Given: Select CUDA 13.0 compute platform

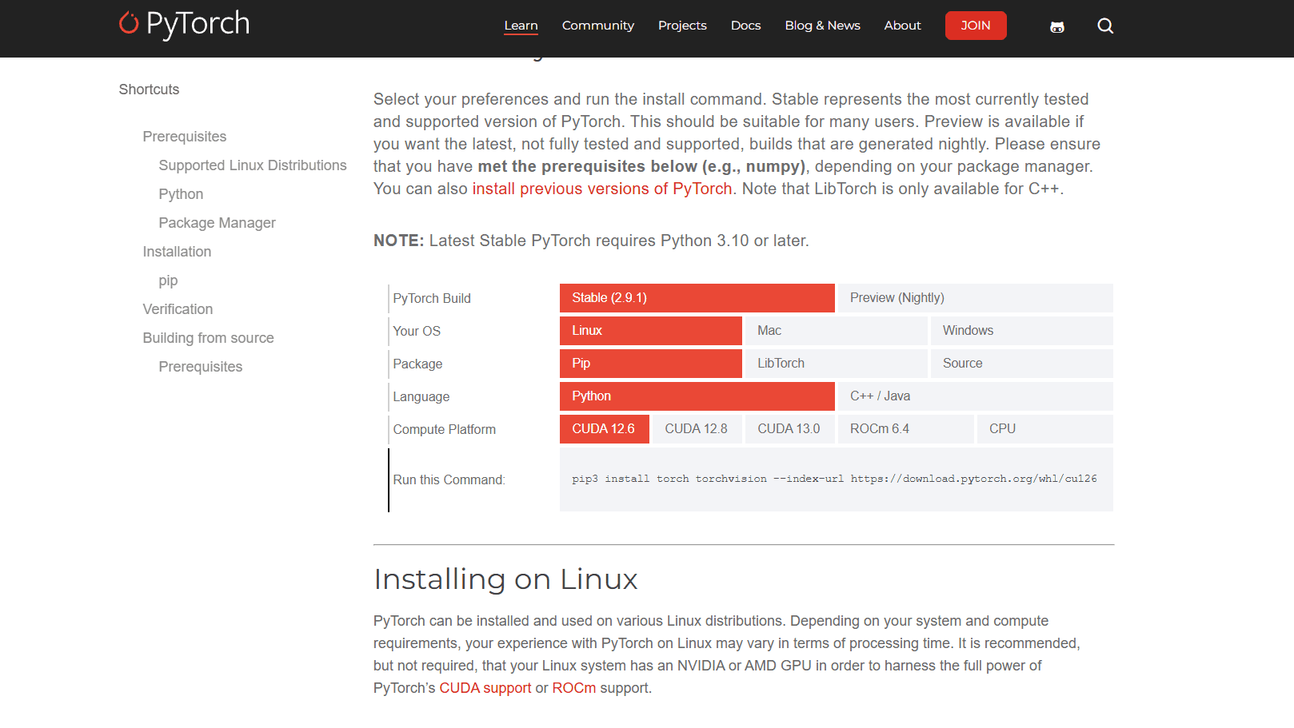Looking at the screenshot, I should pyautogui.click(x=790, y=429).
